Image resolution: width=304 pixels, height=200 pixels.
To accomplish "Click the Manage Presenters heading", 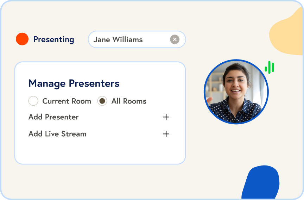I will 74,83.
